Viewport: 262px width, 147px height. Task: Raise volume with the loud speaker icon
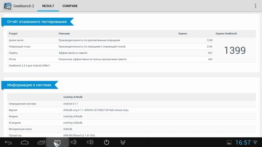pyautogui.click(x=90, y=142)
